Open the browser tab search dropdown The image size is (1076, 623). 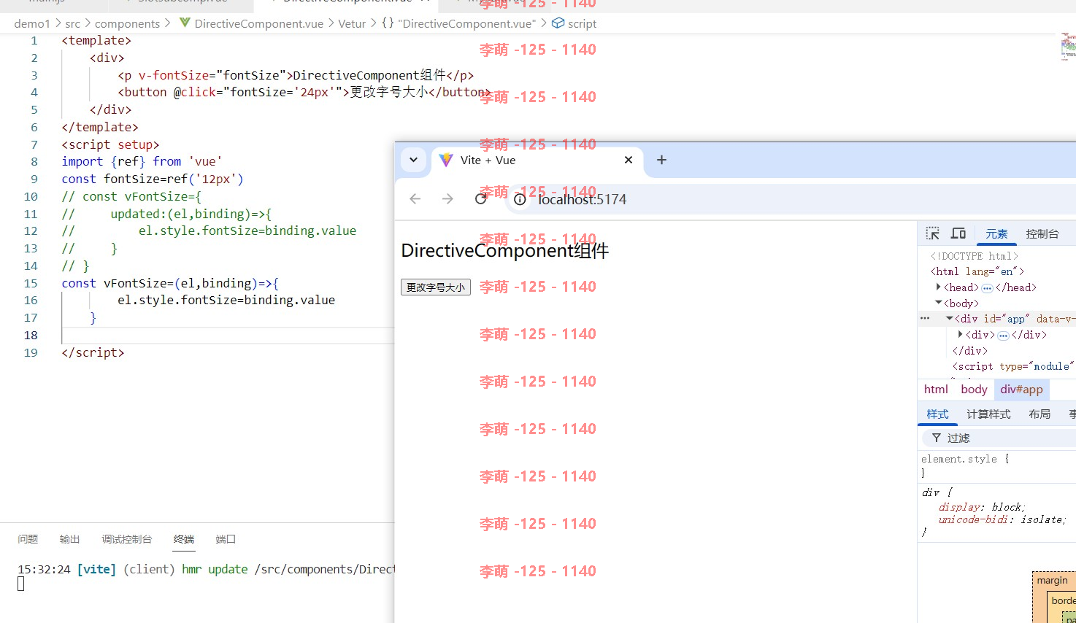coord(413,160)
